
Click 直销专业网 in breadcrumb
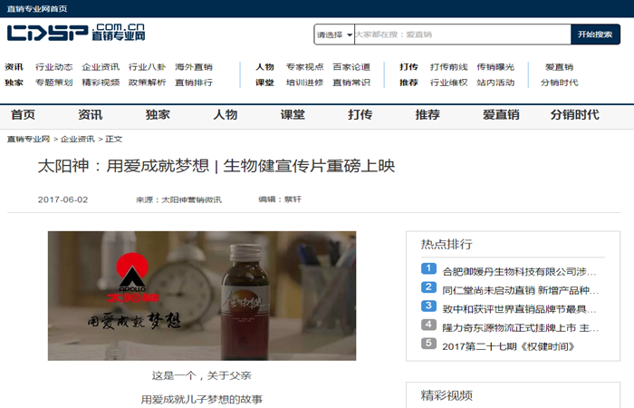(x=28, y=140)
